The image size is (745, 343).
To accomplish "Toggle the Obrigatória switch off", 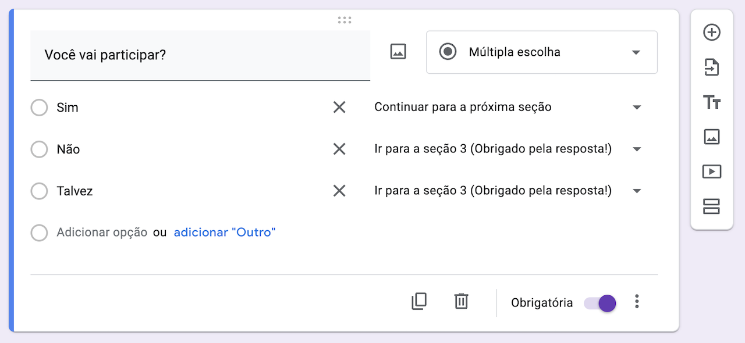I will 600,303.
